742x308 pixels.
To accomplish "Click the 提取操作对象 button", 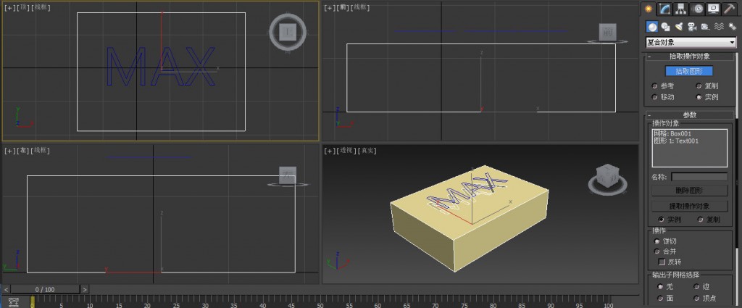I will click(690, 207).
